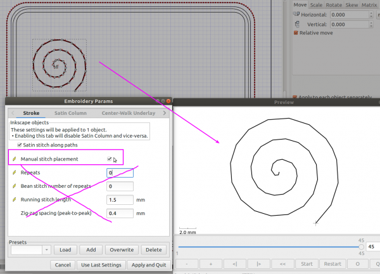Click the vertical move icon in Transform panel
Image resolution: width=380 pixels, height=274 pixels.
coord(297,24)
